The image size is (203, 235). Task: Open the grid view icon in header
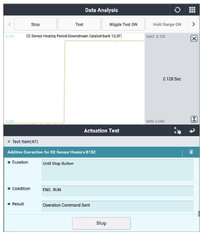(x=192, y=10)
